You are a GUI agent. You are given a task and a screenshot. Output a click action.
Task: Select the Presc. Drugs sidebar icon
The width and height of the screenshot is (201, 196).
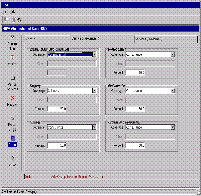pyautogui.click(x=12, y=118)
